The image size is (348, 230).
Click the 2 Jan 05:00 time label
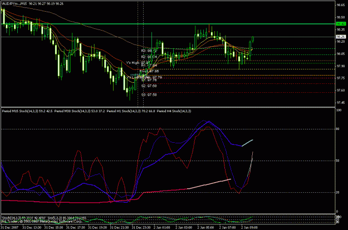205,227
